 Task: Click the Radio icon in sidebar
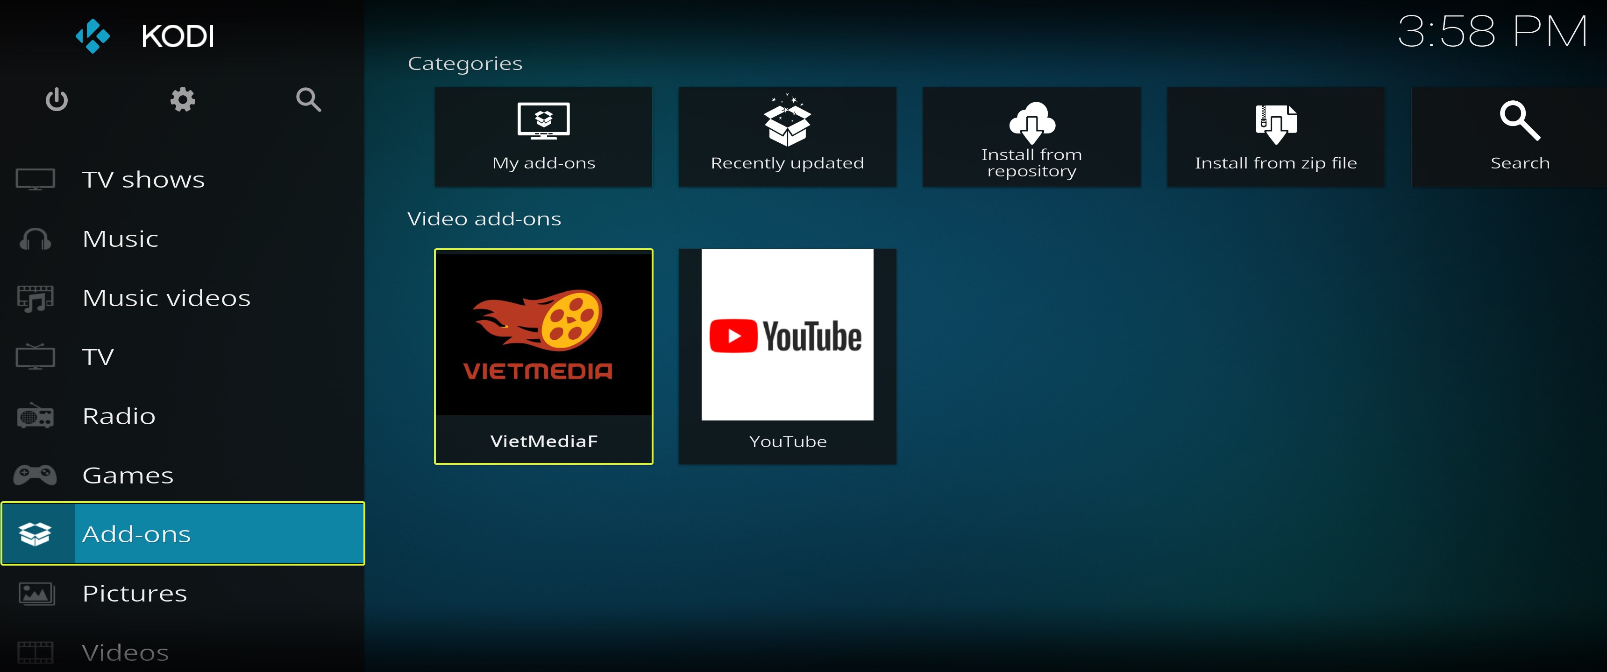coord(36,416)
